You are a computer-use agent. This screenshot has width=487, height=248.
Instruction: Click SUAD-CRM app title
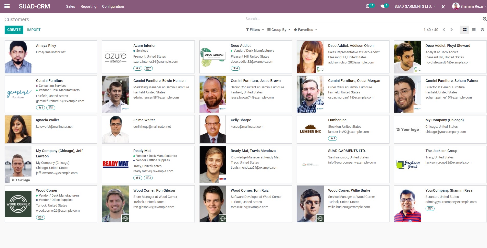pos(34,6)
